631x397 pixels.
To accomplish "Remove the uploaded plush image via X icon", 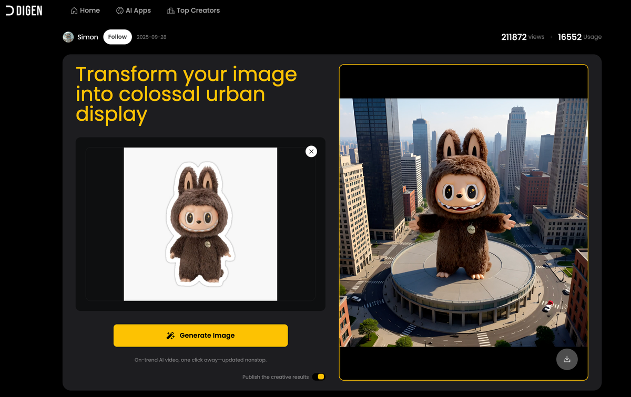I will (x=311, y=151).
